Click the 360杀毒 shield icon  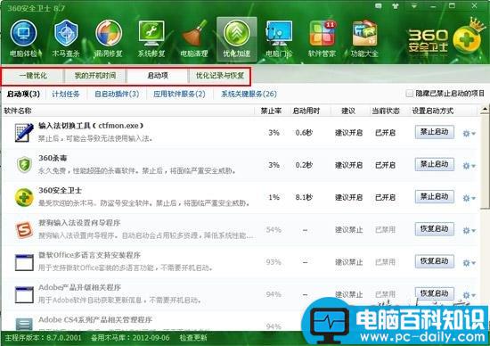(24, 165)
